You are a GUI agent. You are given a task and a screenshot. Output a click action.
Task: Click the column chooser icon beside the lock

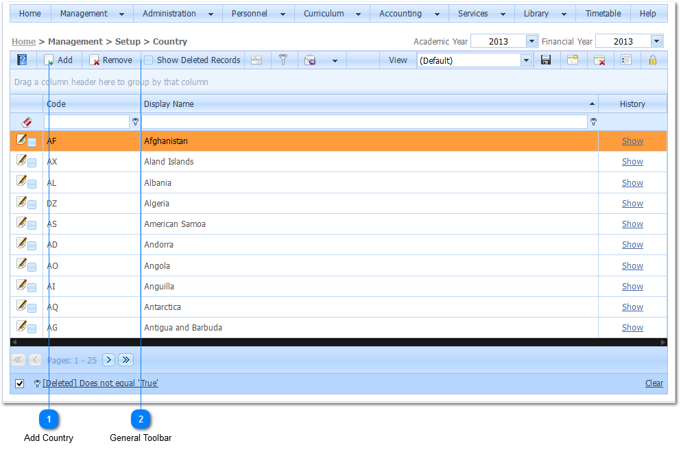625,60
